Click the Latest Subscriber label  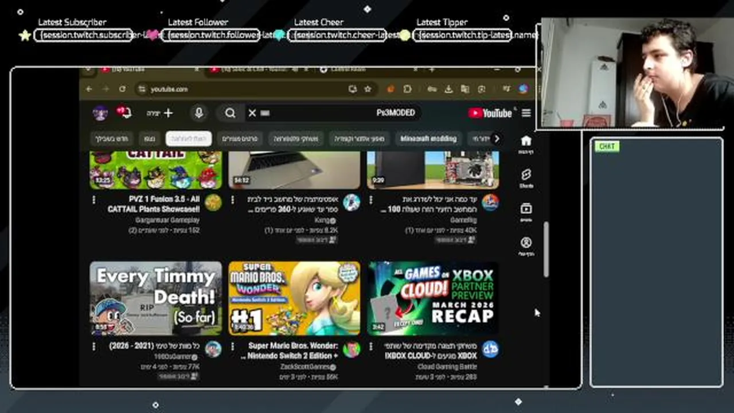click(x=72, y=22)
